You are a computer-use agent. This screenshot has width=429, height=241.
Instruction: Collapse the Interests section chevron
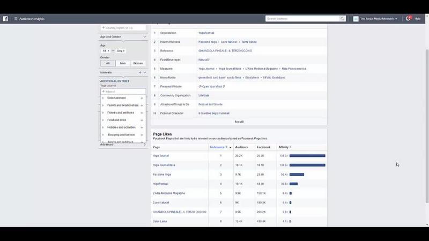coord(145,73)
